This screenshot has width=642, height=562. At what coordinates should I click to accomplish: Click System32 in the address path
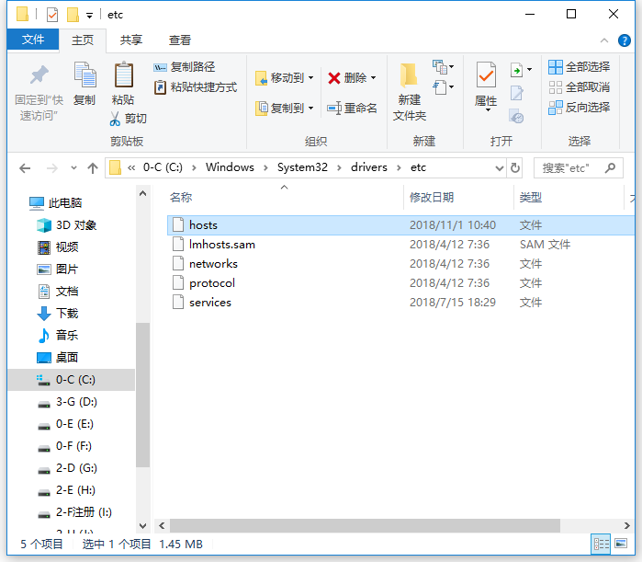[x=302, y=167]
